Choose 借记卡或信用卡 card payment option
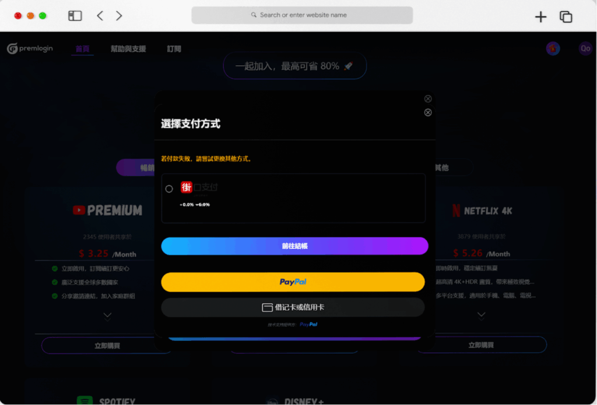The width and height of the screenshot is (597, 405). [x=293, y=307]
